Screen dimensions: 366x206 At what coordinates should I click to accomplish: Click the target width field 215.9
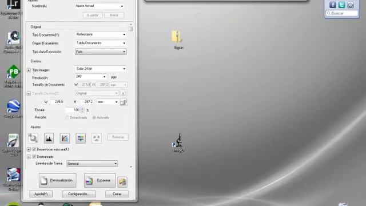coord(57,102)
